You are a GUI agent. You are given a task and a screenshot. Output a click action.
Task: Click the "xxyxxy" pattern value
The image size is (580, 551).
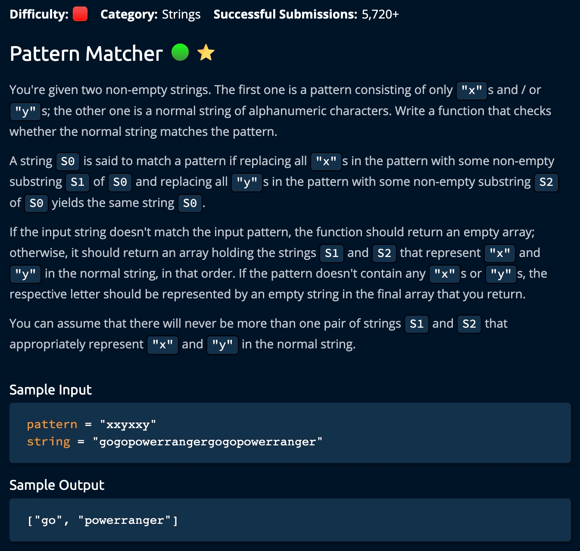(128, 425)
